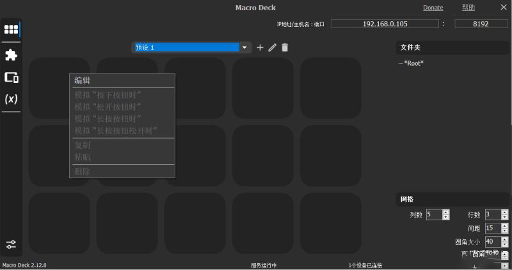Image resolution: width=512 pixels, height=270 pixels.
Task: Add a new profile with plus icon
Action: 260,47
